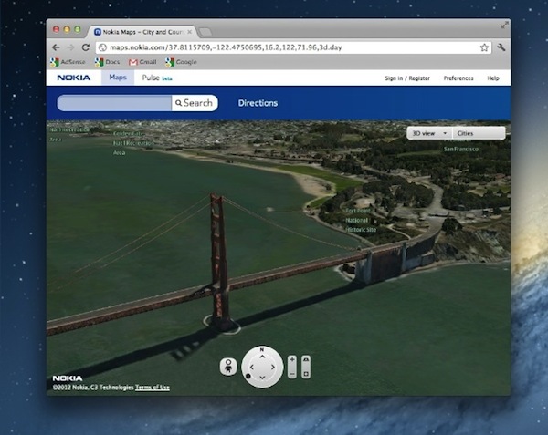Open Preferences
The image size is (548, 435).
[x=458, y=78]
